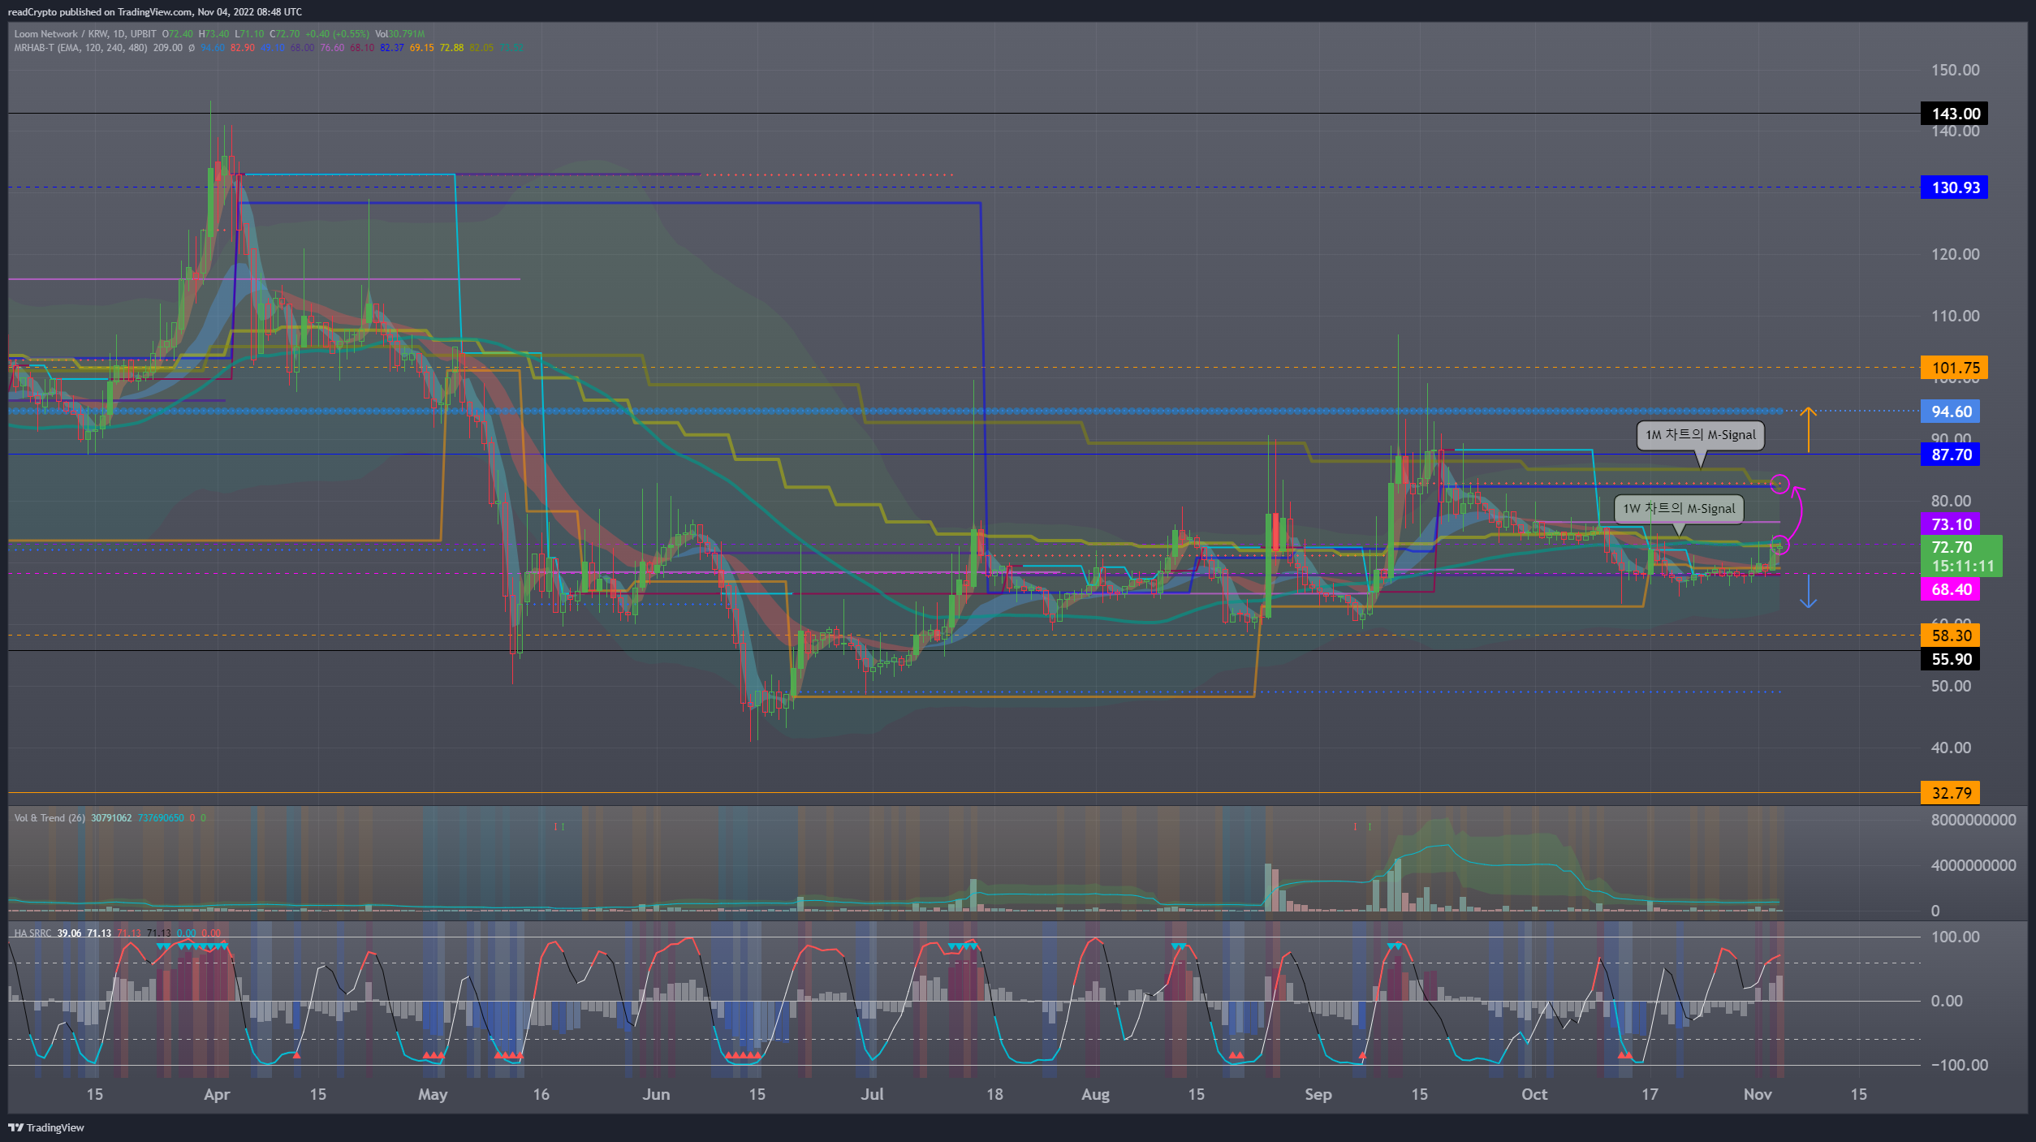Viewport: 2036px width, 1142px height.
Task: Click the 30791062 value in Vol & Trend legend
Action: (111, 818)
